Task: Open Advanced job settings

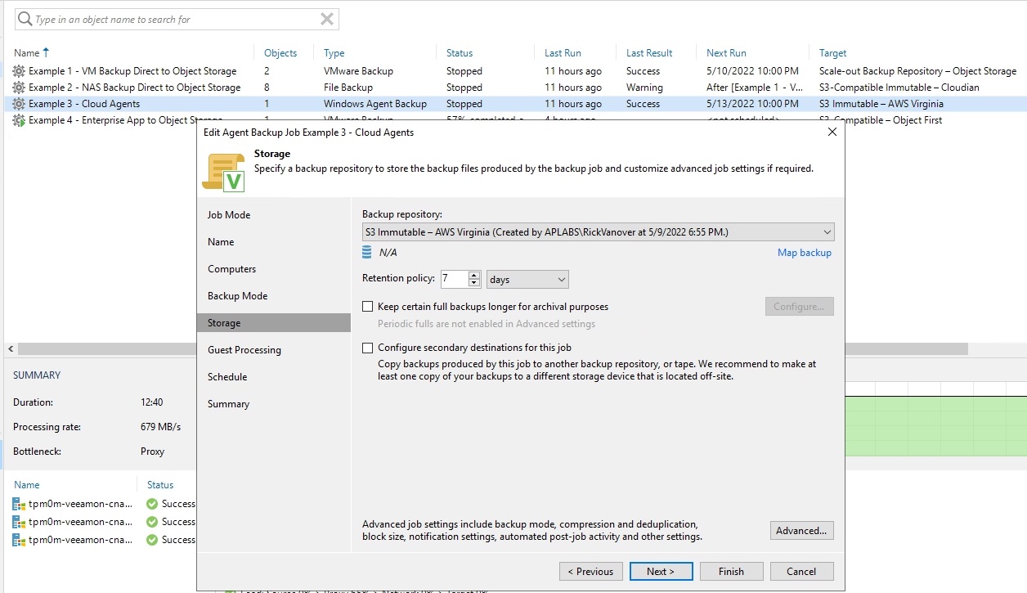Action: [801, 531]
